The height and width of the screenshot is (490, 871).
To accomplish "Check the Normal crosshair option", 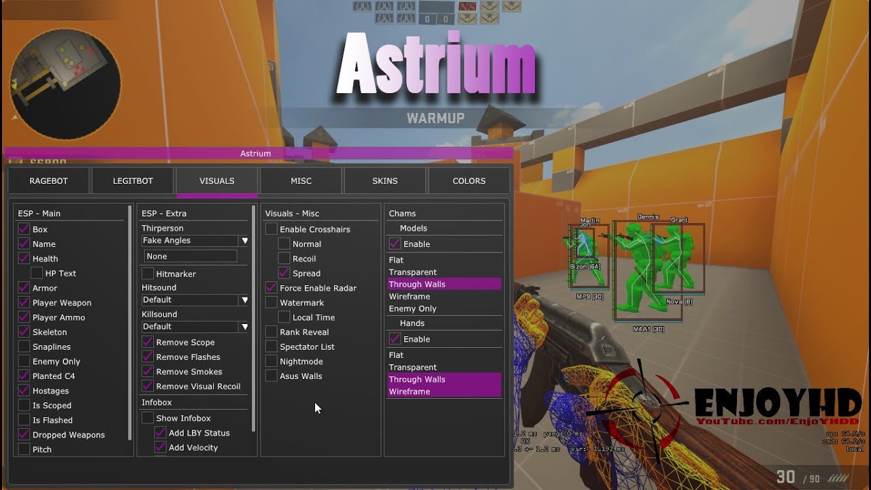I will [284, 244].
